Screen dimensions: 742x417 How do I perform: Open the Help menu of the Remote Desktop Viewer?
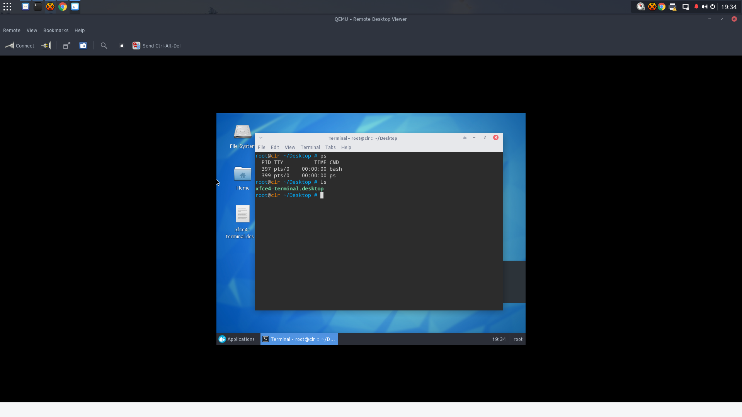click(x=80, y=31)
